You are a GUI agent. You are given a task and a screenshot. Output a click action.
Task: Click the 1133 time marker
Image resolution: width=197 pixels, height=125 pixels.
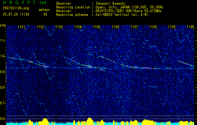(59, 27)
